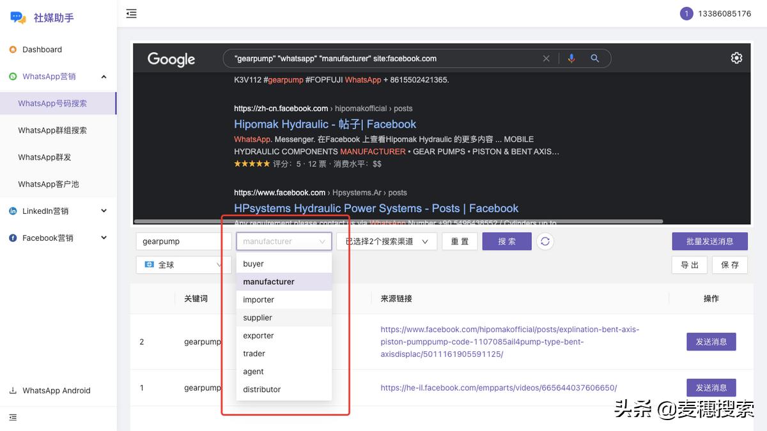Click the Google magnifier search icon
This screenshot has height=431, width=767.
594,58
